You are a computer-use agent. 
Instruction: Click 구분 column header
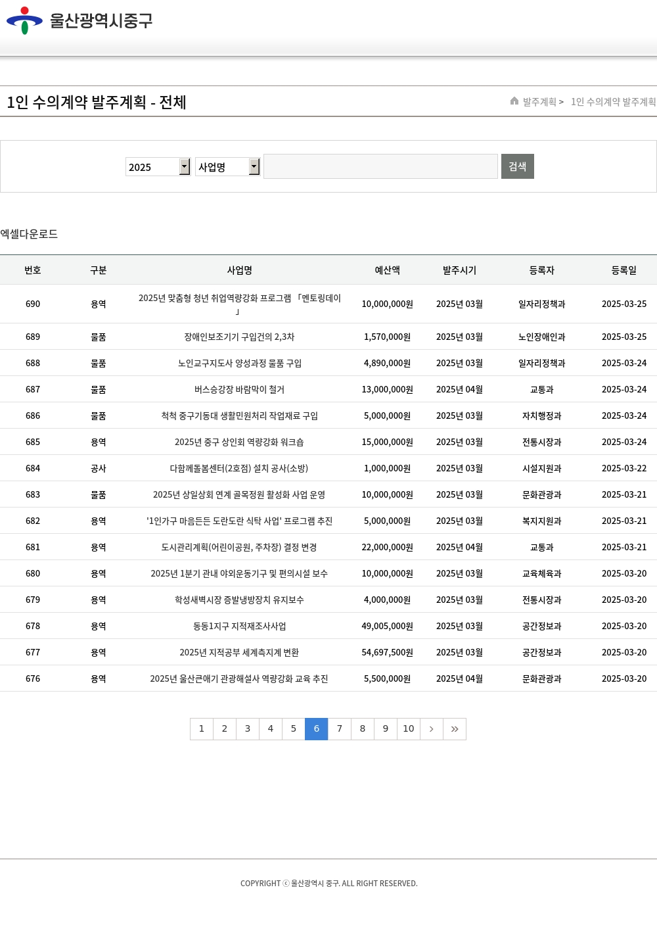[99, 270]
